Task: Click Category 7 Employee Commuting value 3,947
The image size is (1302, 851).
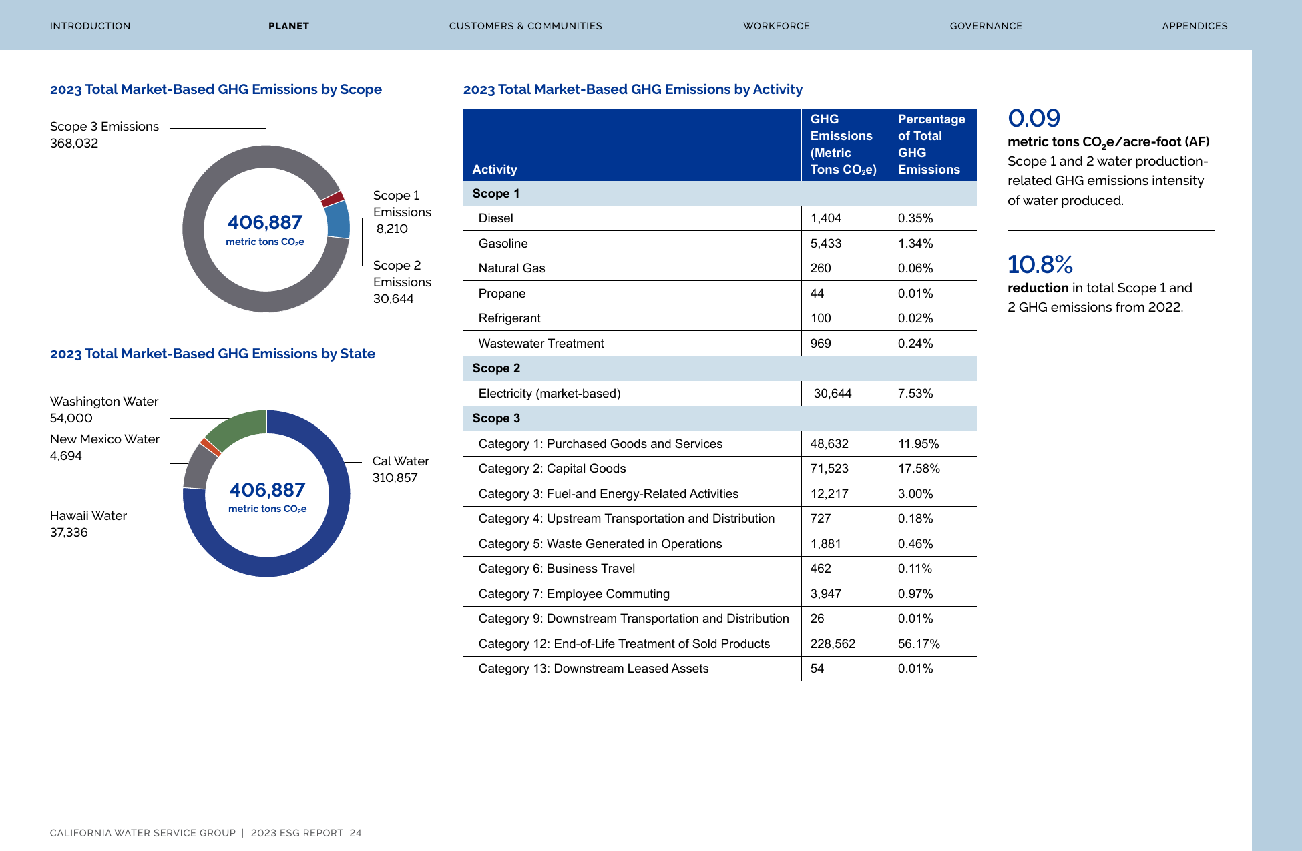Action: tap(826, 594)
